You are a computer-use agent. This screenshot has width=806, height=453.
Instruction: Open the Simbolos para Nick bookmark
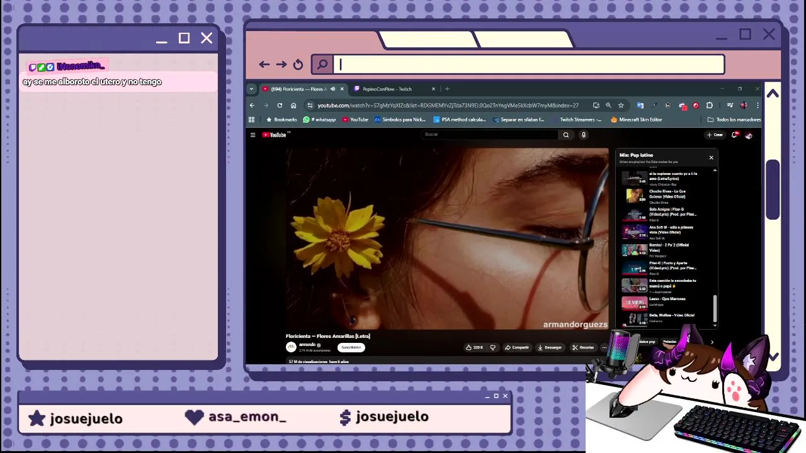pyautogui.click(x=400, y=120)
